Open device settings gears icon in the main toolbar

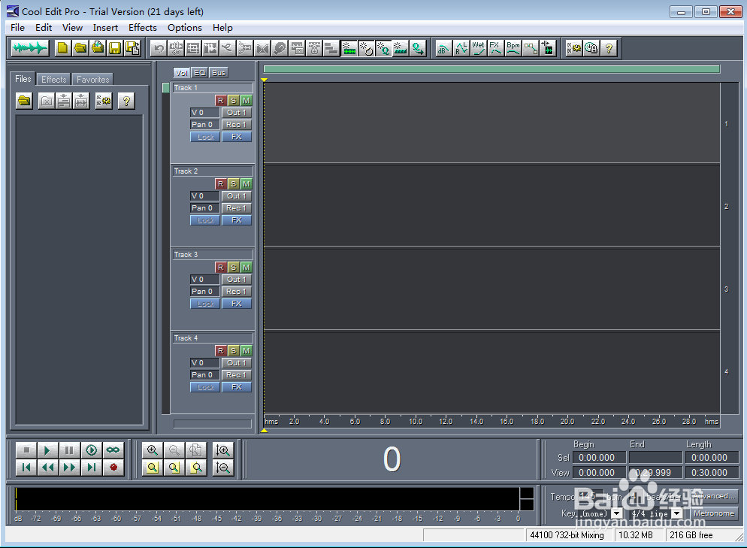(x=573, y=48)
